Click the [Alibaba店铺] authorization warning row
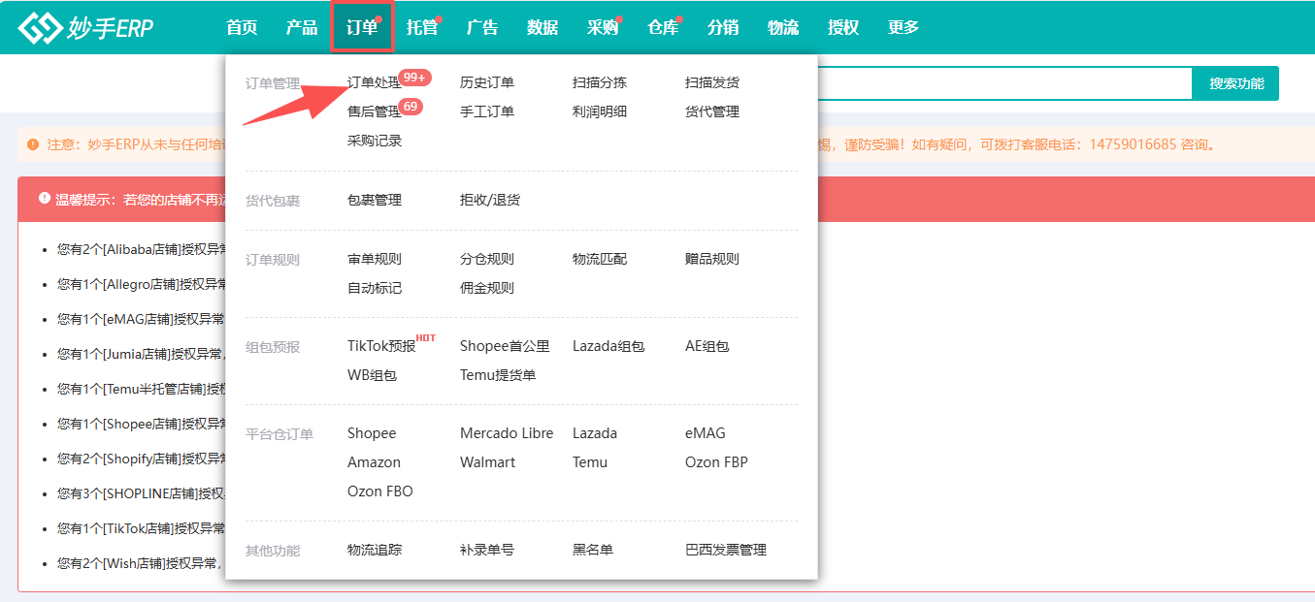 [x=142, y=249]
